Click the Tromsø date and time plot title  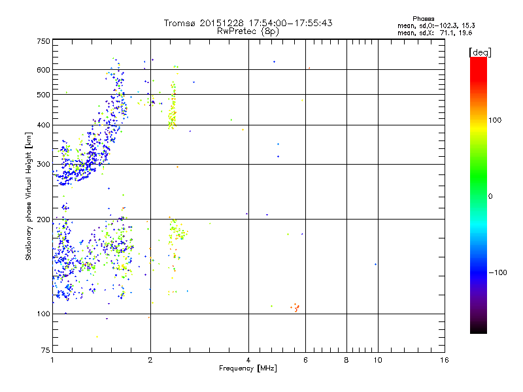click(248, 23)
